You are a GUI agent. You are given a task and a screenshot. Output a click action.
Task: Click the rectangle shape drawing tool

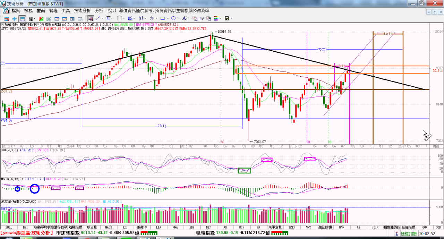tap(162, 18)
